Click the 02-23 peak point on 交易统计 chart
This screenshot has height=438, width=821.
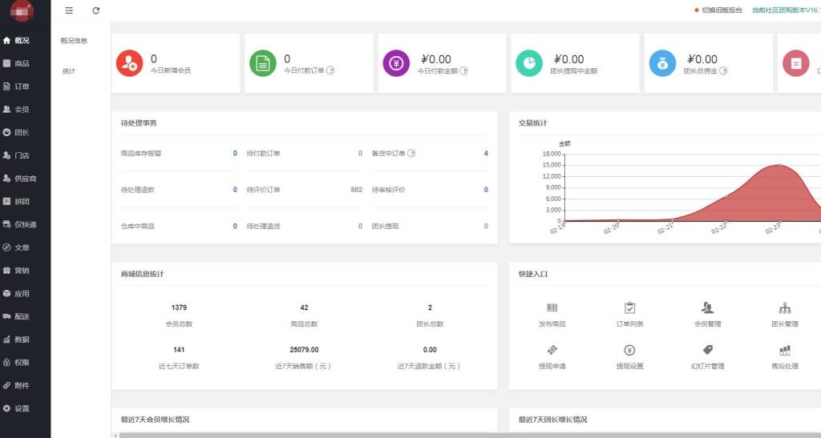pyautogui.click(x=780, y=165)
